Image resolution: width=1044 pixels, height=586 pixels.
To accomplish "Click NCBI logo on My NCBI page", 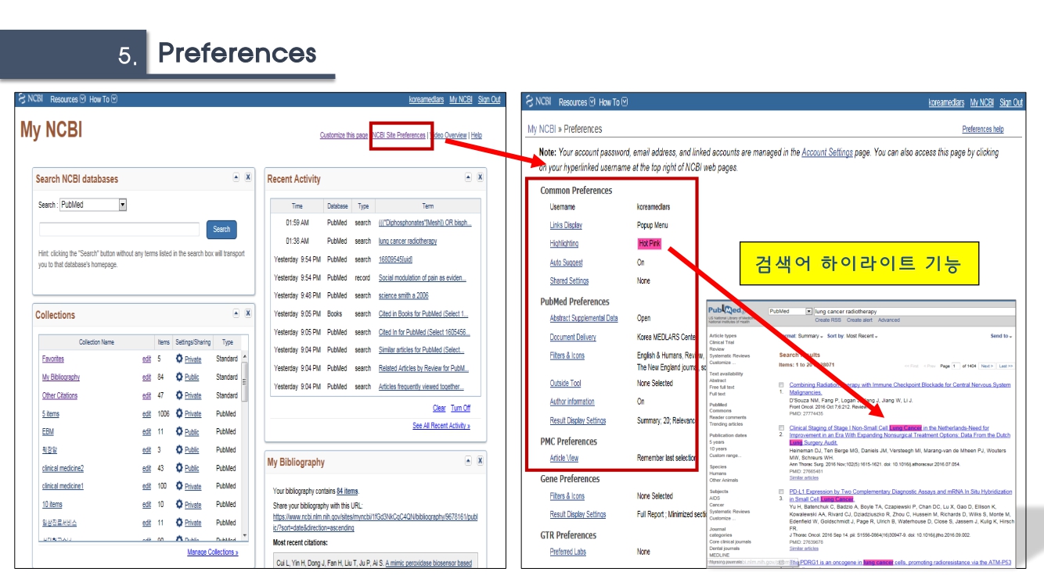I will point(31,99).
